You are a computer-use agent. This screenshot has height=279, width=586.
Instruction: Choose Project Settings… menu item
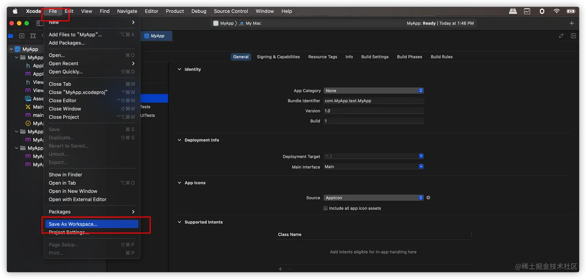[92, 232]
